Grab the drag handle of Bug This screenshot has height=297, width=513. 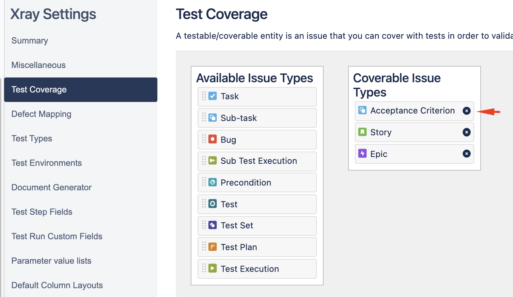pos(204,139)
